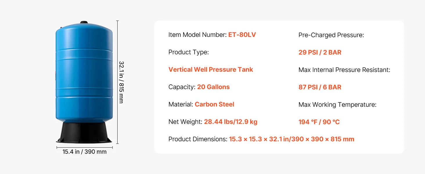Viewport: 425px width, 174px height.
Task: Click the 32.1 in / 815 mm height label
Action: [121, 82]
